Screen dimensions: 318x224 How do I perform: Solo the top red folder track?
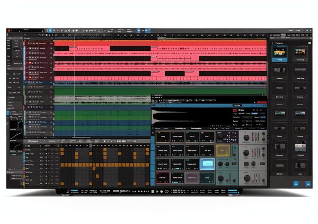(31, 44)
